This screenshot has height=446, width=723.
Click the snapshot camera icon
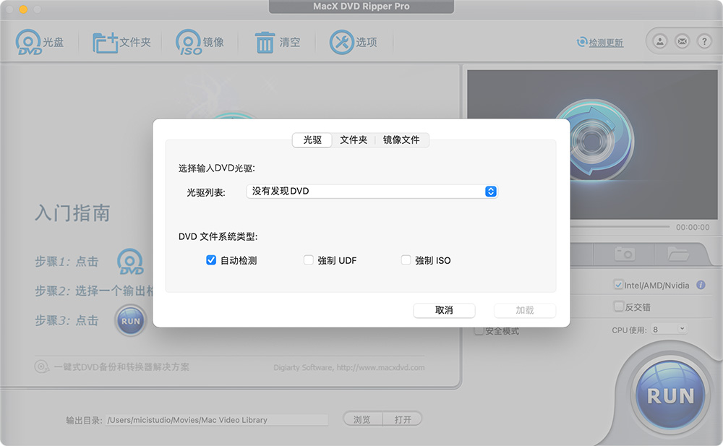click(x=625, y=253)
